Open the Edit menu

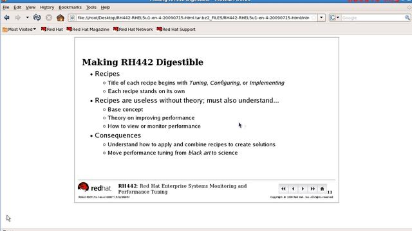pos(17,7)
